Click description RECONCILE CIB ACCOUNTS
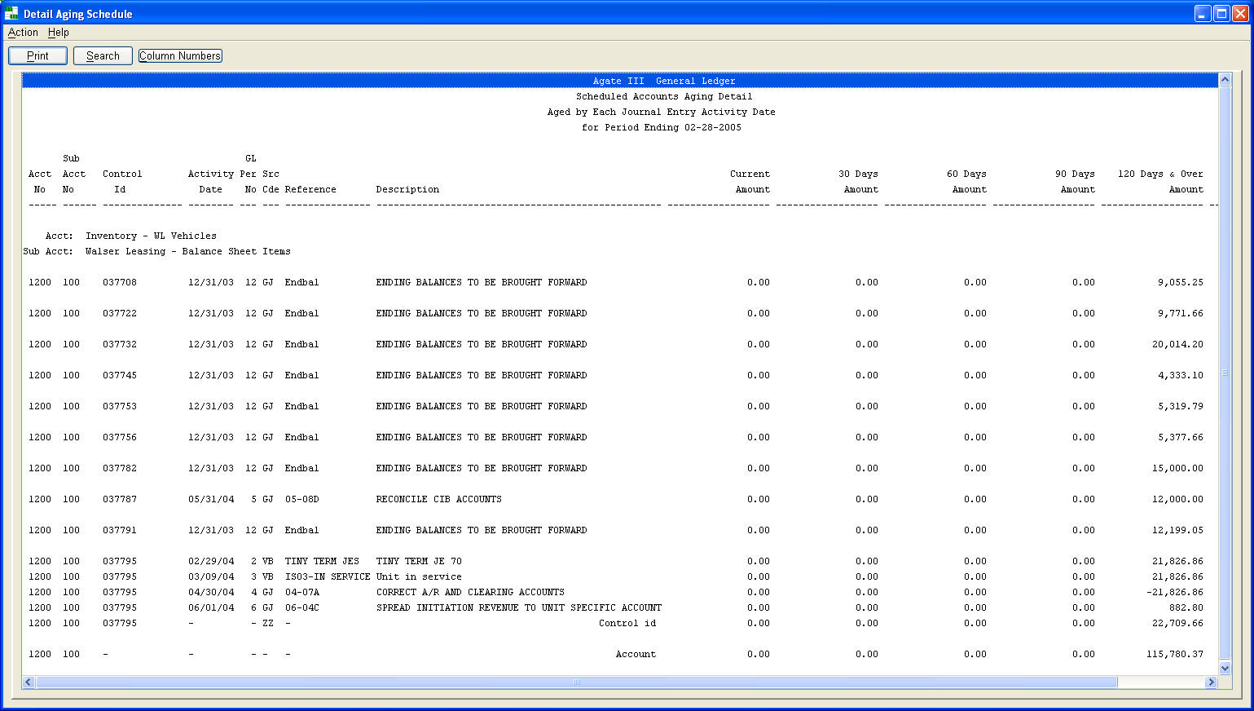 pos(438,499)
